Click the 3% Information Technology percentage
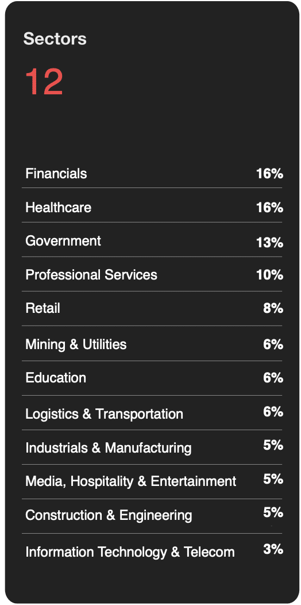This screenshot has height=605, width=301. point(273,549)
